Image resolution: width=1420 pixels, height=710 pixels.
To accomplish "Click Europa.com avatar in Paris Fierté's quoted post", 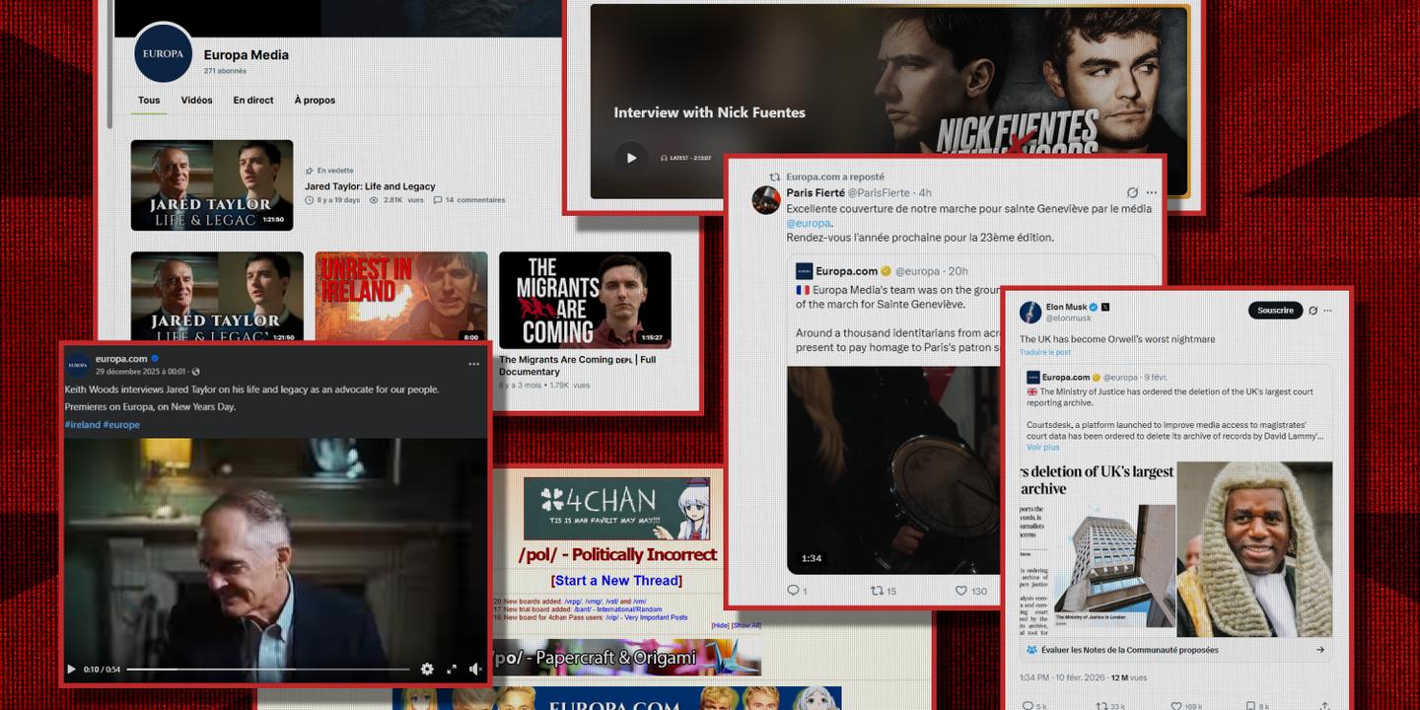I will click(804, 271).
